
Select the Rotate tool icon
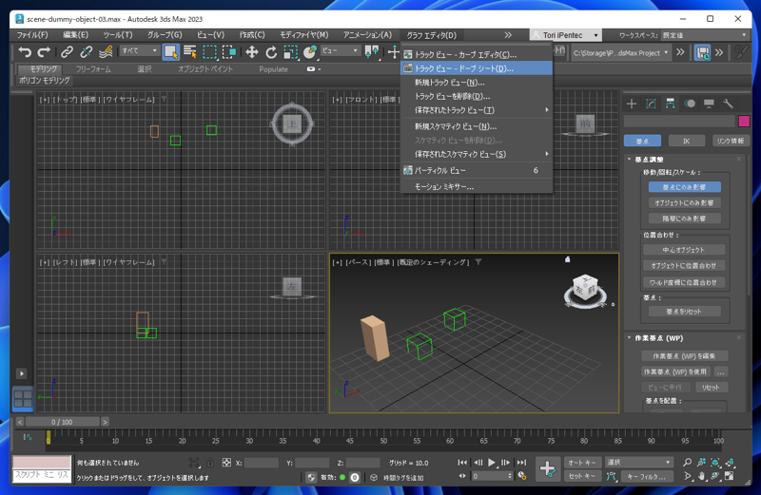pos(271,52)
